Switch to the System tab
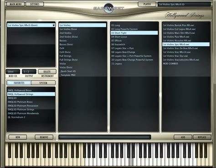216x168 pixels. tap(43, 83)
